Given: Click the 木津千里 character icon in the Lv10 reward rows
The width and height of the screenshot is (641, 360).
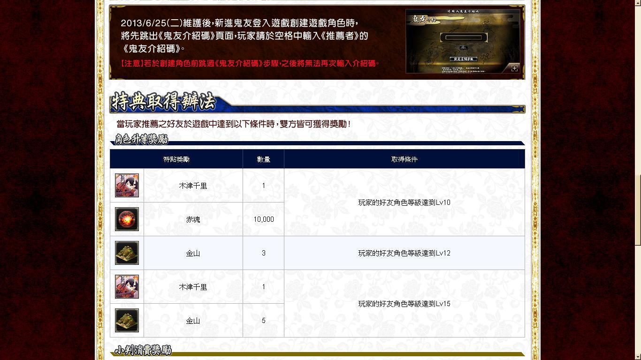Looking at the screenshot, I should [127, 185].
